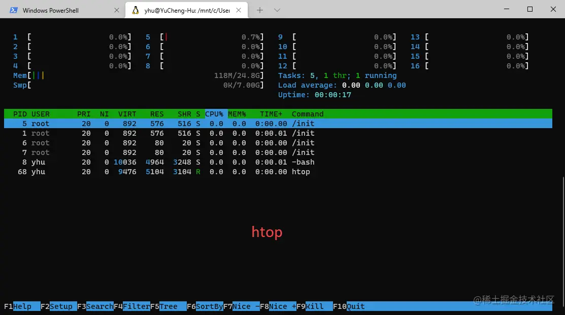Click the Load average line

(x=342, y=85)
